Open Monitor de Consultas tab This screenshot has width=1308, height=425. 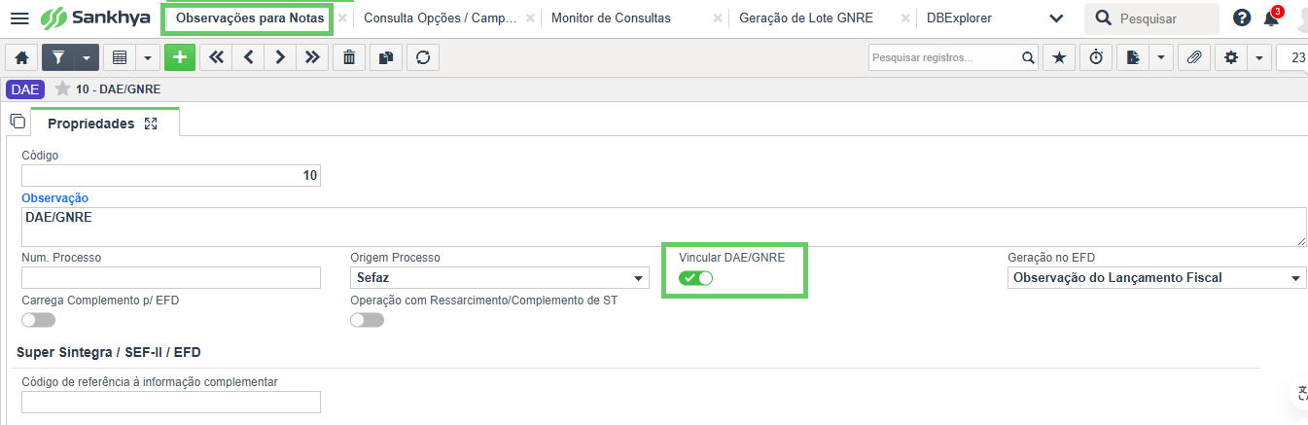click(x=611, y=18)
